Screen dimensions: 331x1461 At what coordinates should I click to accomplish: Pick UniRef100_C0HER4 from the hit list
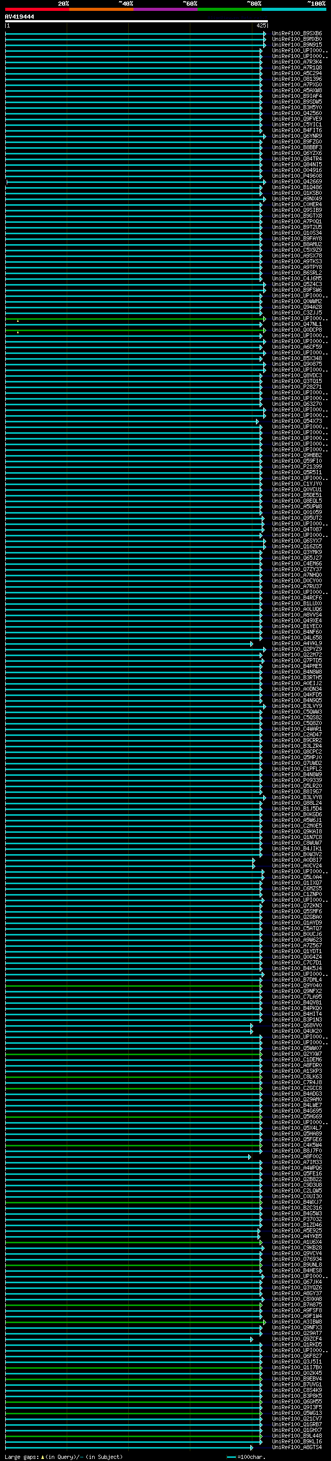297,205
